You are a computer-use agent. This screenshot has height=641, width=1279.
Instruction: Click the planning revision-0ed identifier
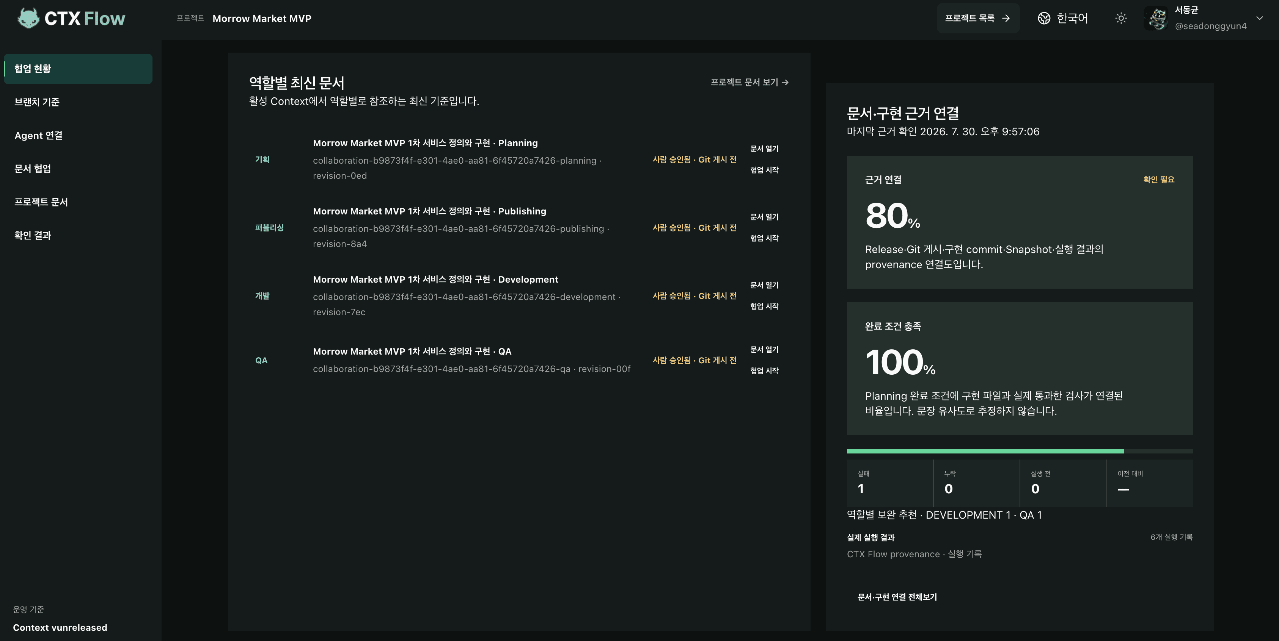(339, 176)
